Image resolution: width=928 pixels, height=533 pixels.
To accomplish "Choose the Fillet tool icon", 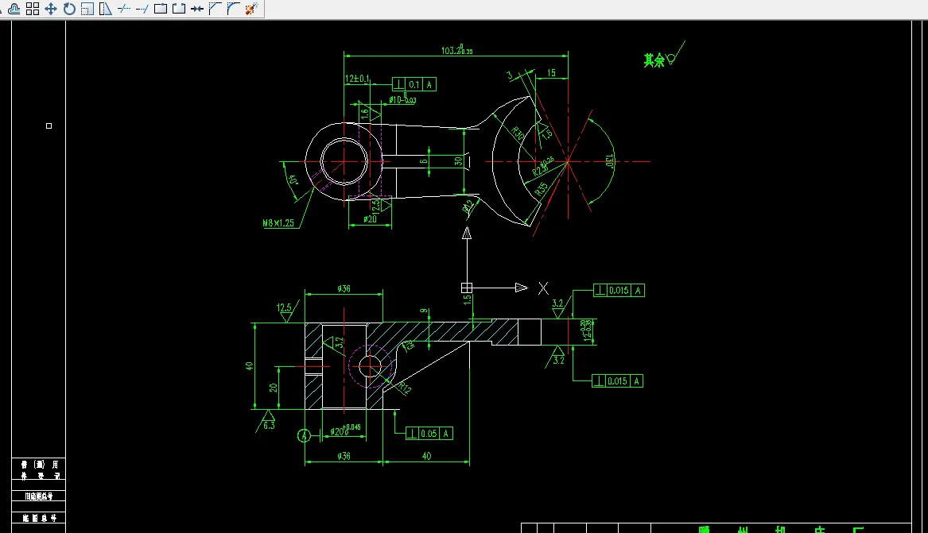I will pos(233,8).
